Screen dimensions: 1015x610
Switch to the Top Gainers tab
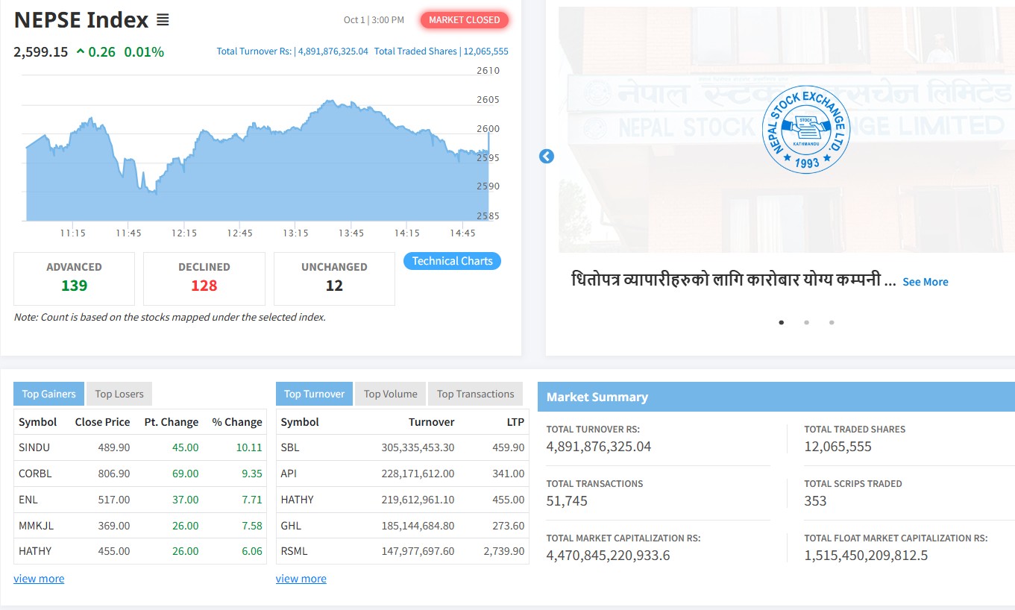pos(48,394)
